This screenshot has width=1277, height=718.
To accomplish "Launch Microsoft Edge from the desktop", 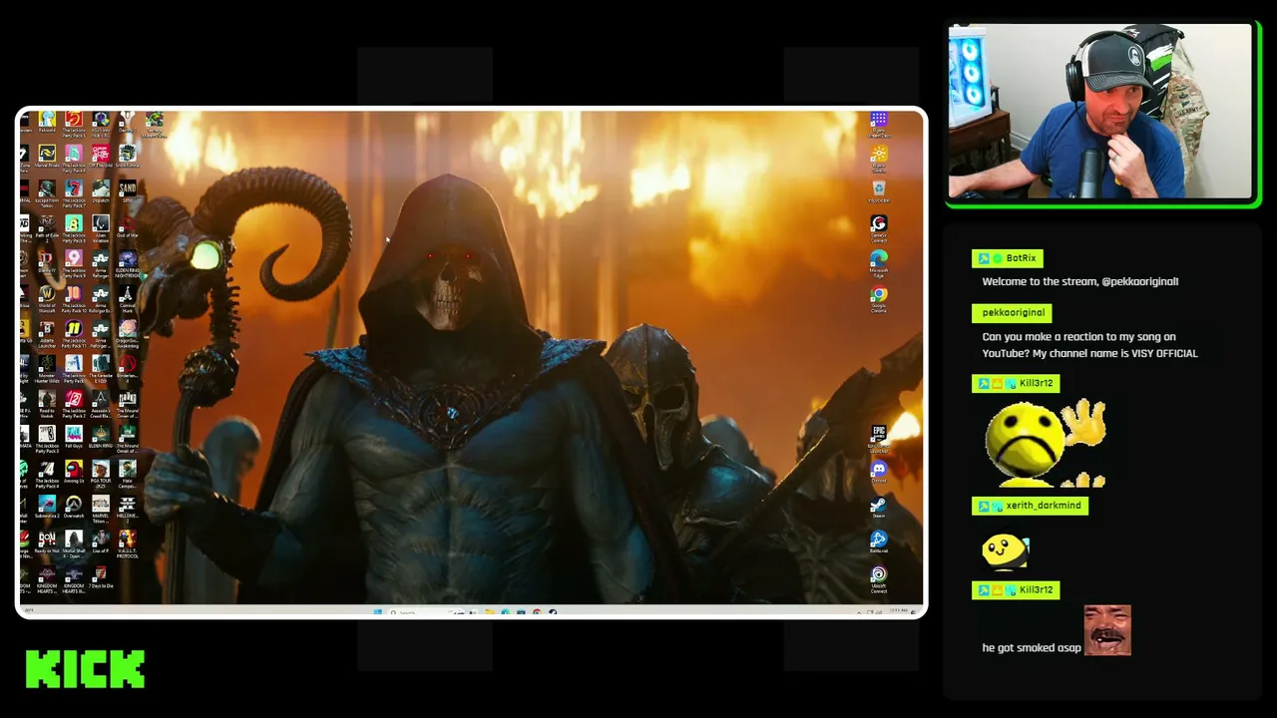I will 878,263.
